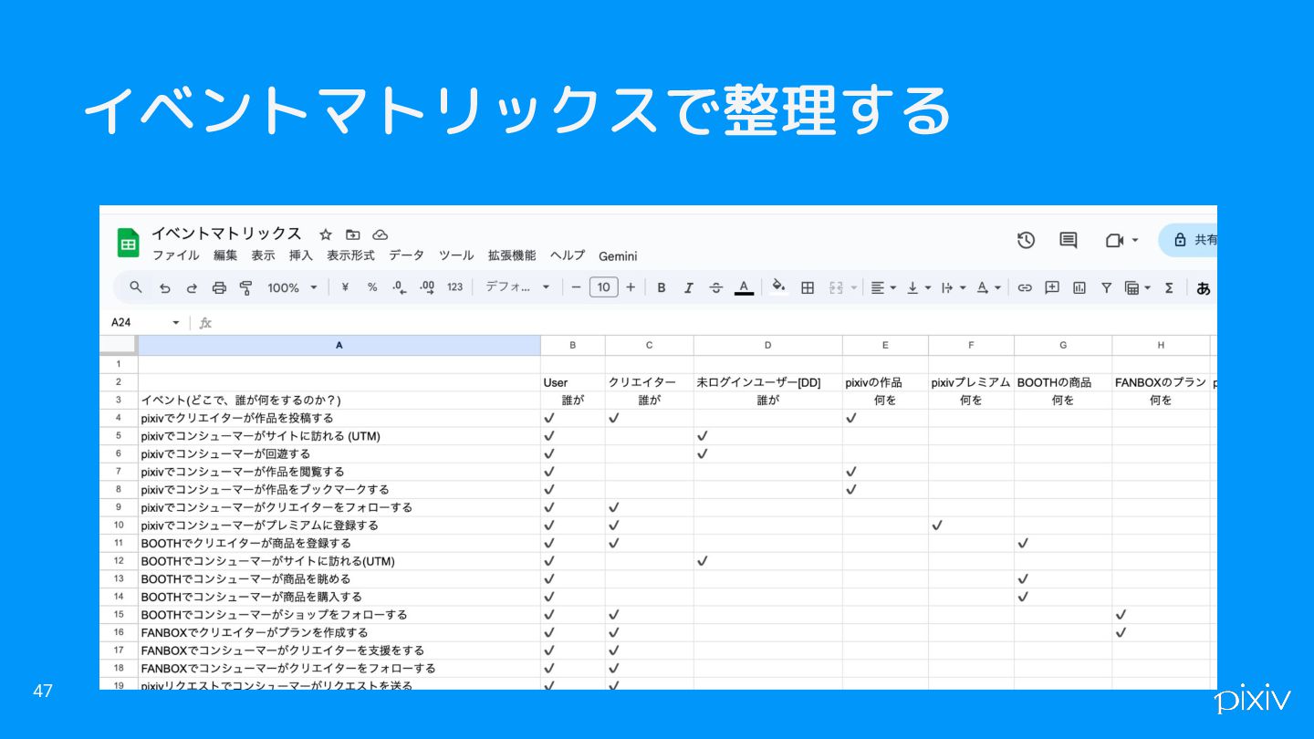Open text color picker
This screenshot has width=1314, height=739.
coord(745,287)
